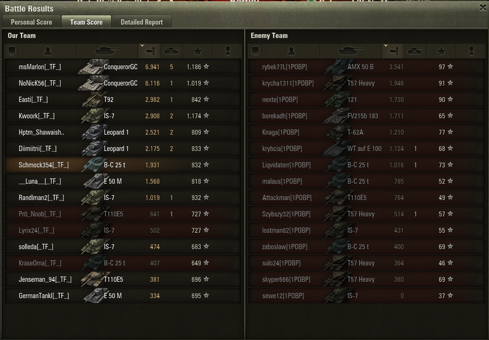This screenshot has height=340, width=489.
Task: Select highlighted Schmock354[_TF_] row
Action: pyautogui.click(x=123, y=165)
